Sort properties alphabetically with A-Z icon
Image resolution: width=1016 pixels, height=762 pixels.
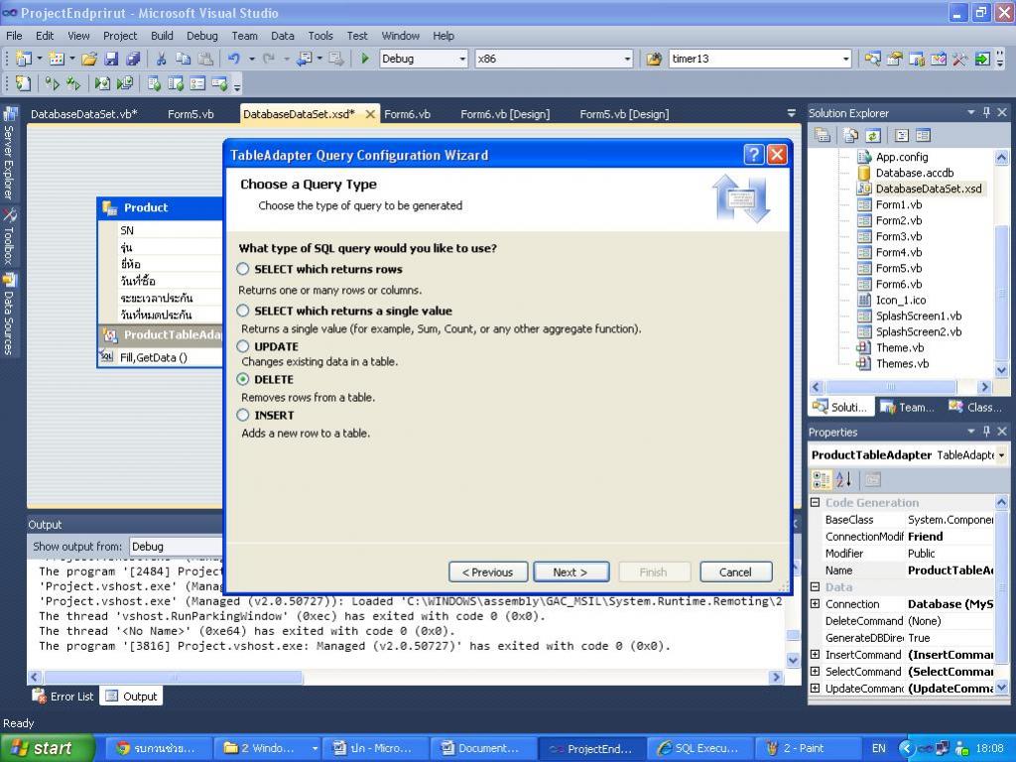844,480
